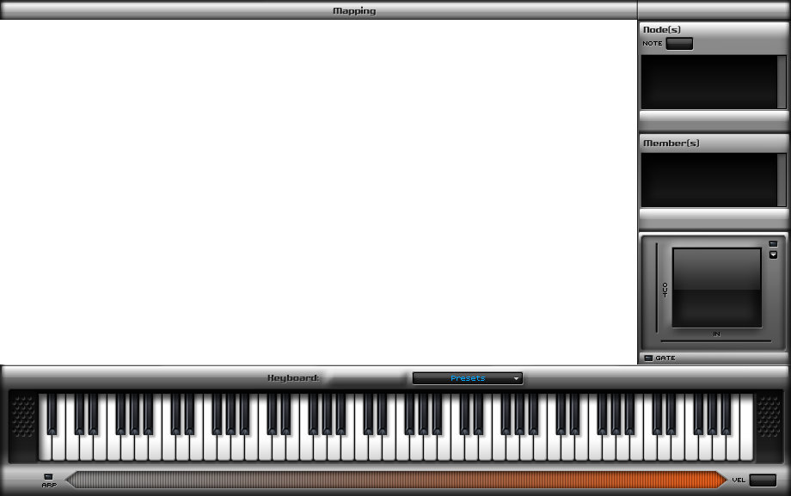Click the Node(s) panel header
Image resolution: width=791 pixels, height=496 pixels.
(713, 29)
